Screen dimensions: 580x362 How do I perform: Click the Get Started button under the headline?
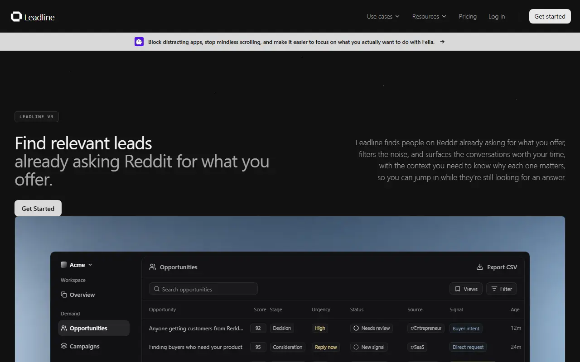click(x=38, y=208)
